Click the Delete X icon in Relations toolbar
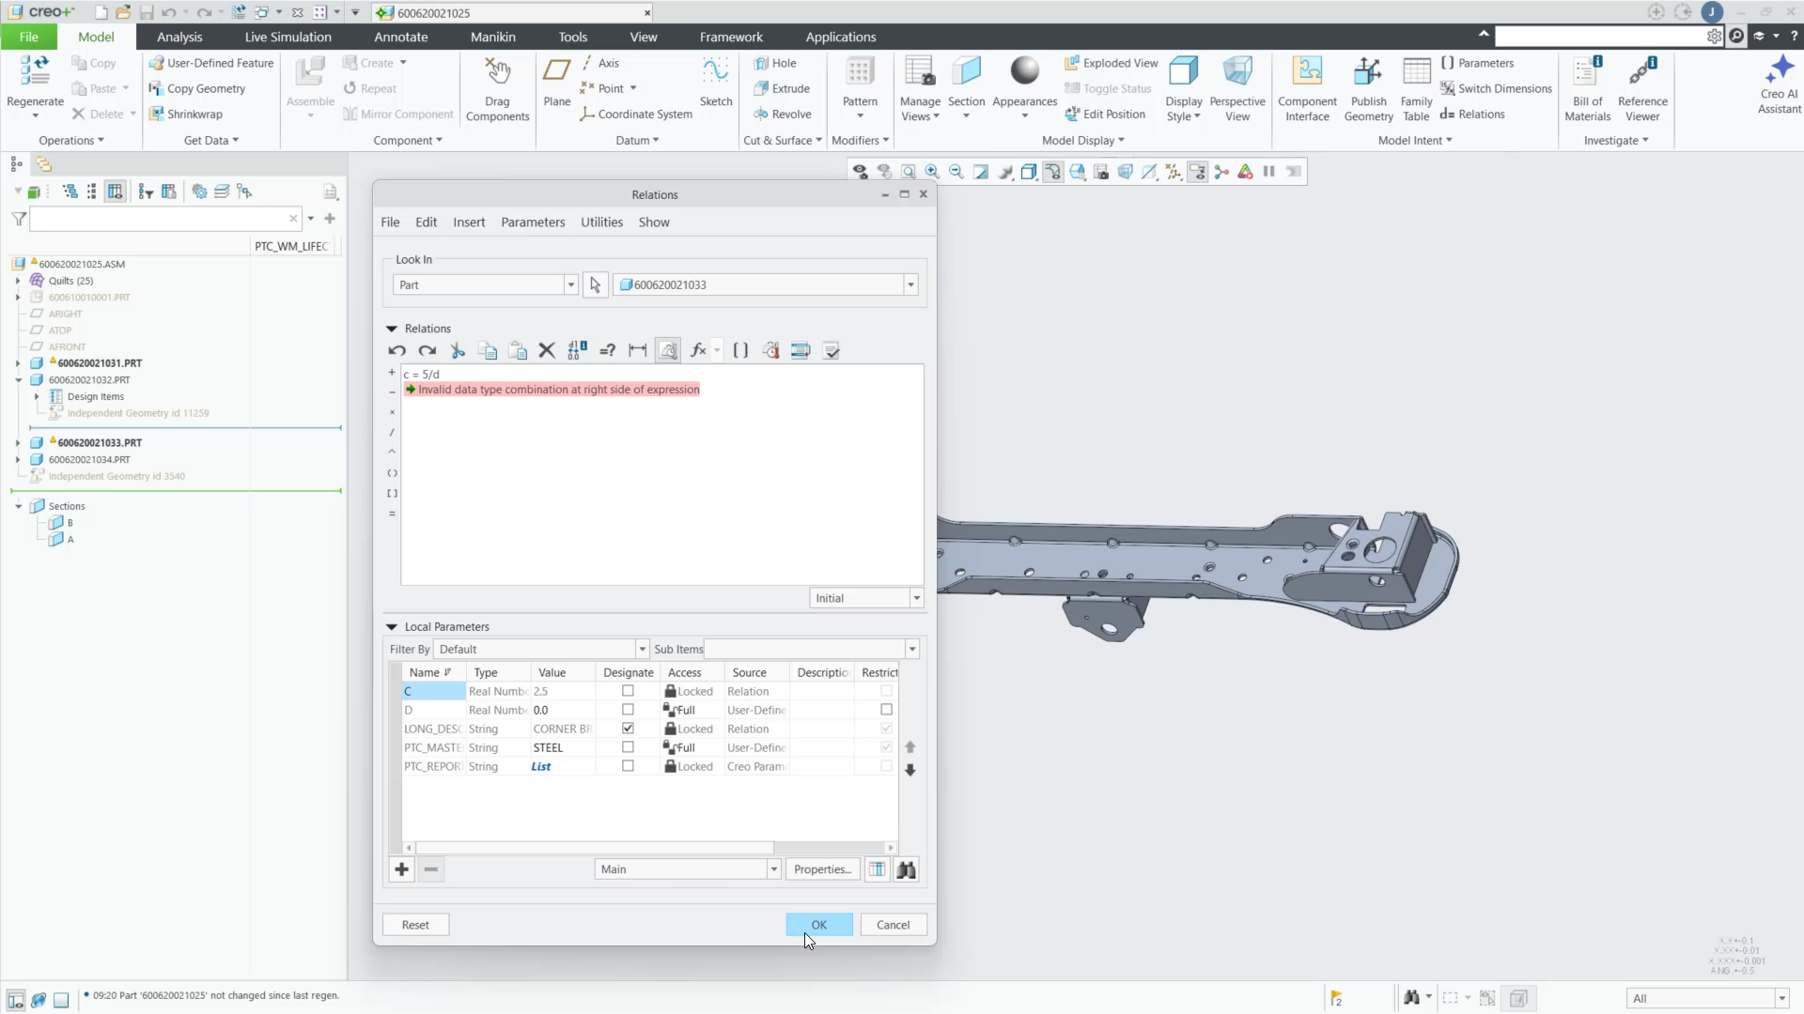This screenshot has width=1804, height=1014. (547, 350)
